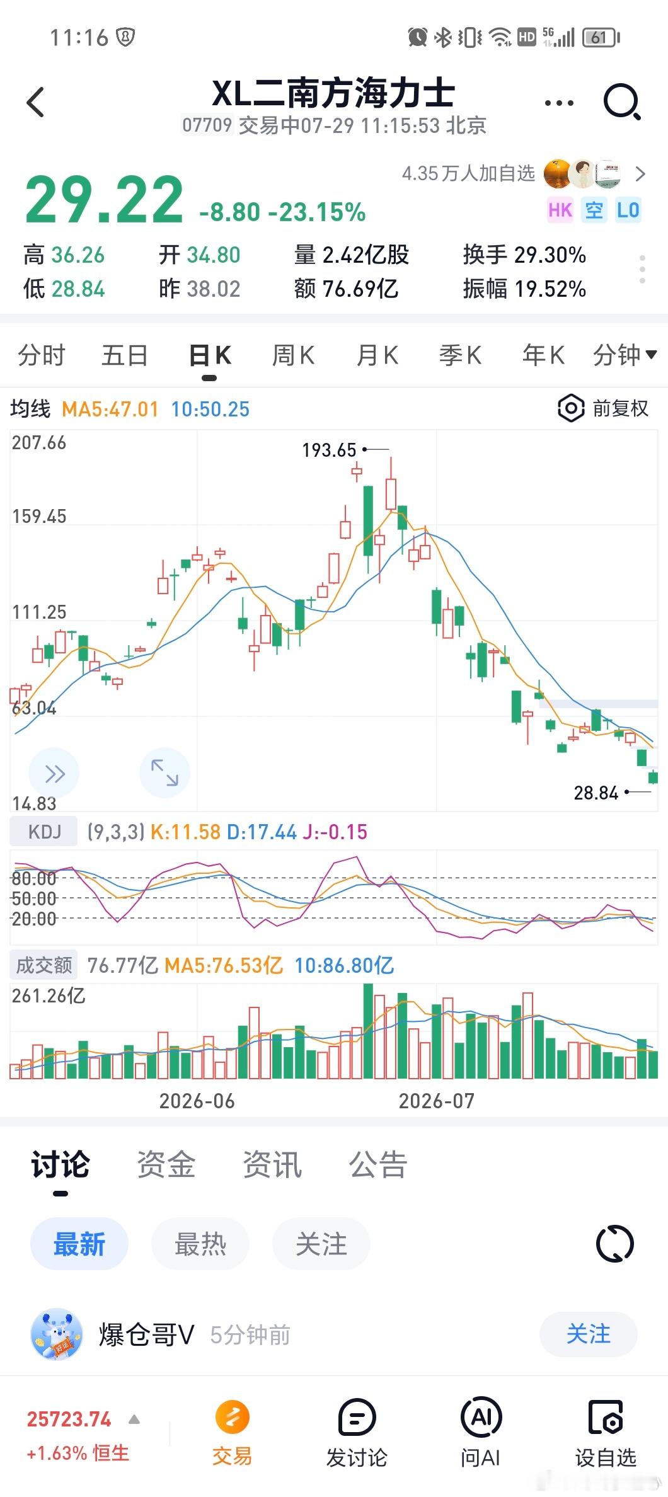The height and width of the screenshot is (1497, 668).
Task: Tap the search magnifier icon
Action: [622, 102]
